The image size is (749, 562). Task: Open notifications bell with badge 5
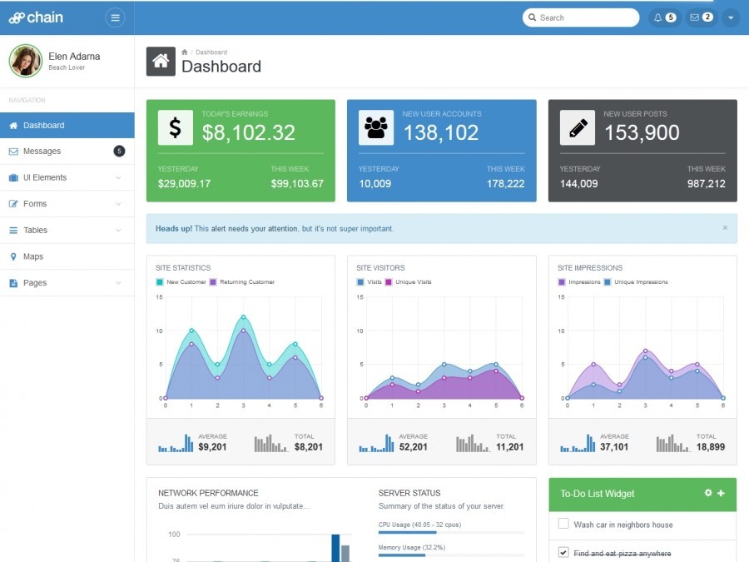(x=664, y=17)
